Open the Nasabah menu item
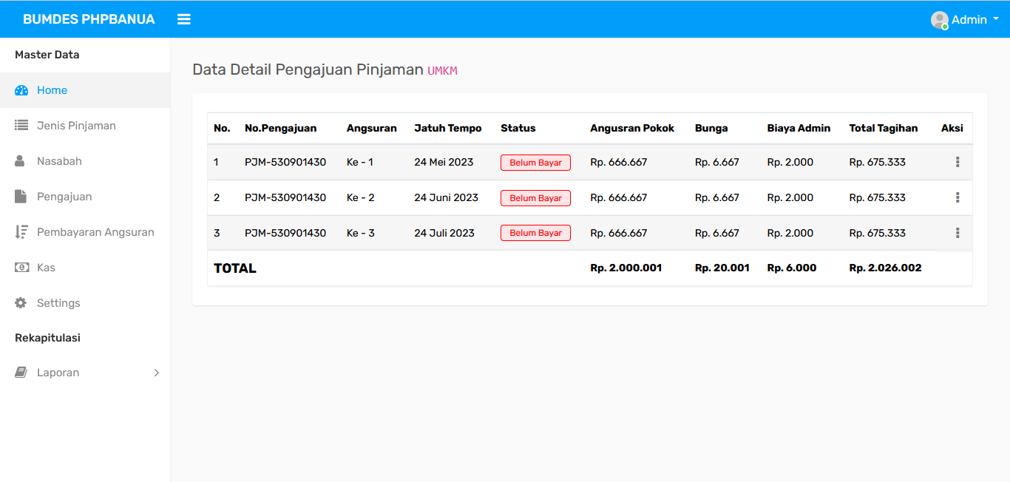This screenshot has width=1010, height=482. (x=59, y=161)
